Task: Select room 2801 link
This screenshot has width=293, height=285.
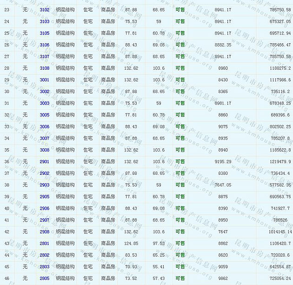Action: tap(45, 243)
